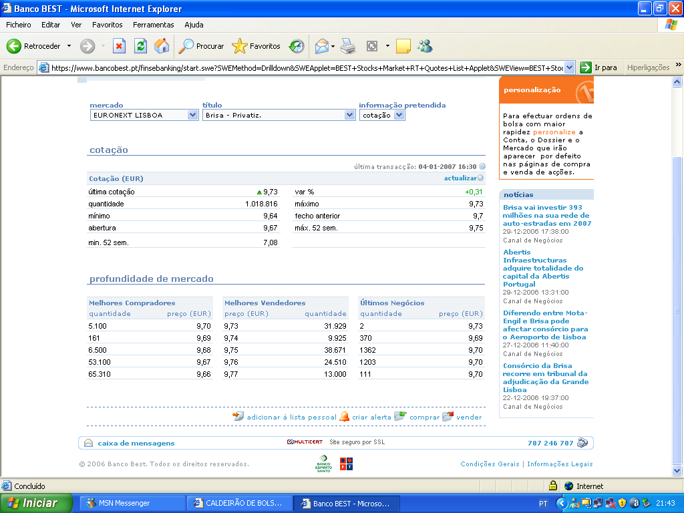Click the Forward navigation arrow
Image resolution: width=684 pixels, height=513 pixels.
(88, 46)
